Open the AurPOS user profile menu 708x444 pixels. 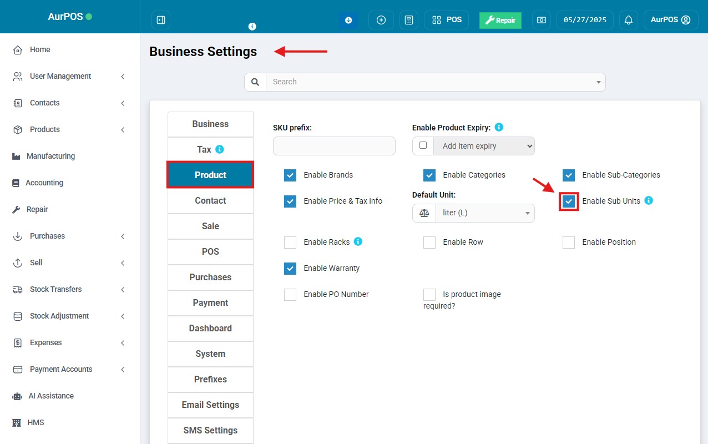[x=670, y=20]
